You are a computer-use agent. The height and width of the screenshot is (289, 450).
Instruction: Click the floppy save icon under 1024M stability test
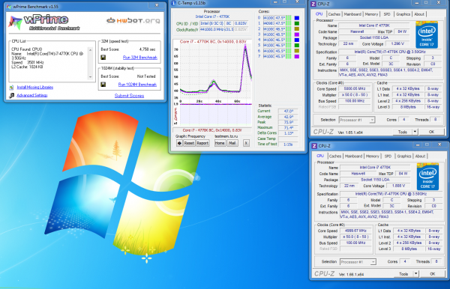103,85
